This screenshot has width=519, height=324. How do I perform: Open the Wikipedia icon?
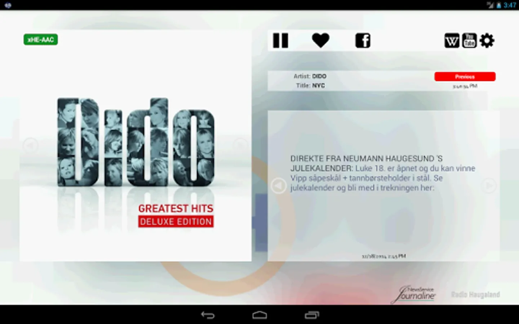tap(452, 41)
